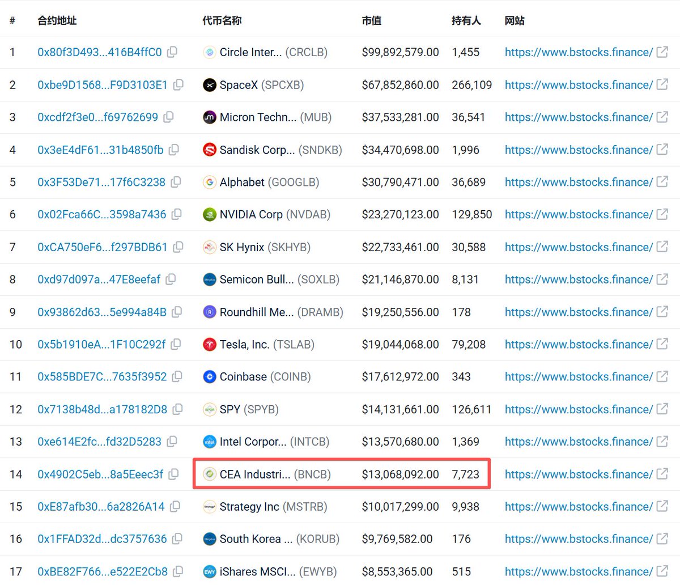Copy the Micron contract address 0xcdf2f3e0
The height and width of the screenshot is (585, 680).
(168, 117)
